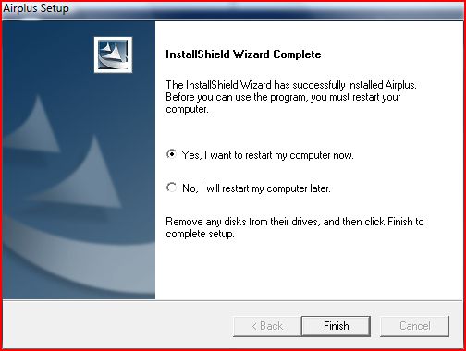The height and width of the screenshot is (351, 466).
Task: Select the 'Yes, I want to restart' radio button
Action: 171,154
